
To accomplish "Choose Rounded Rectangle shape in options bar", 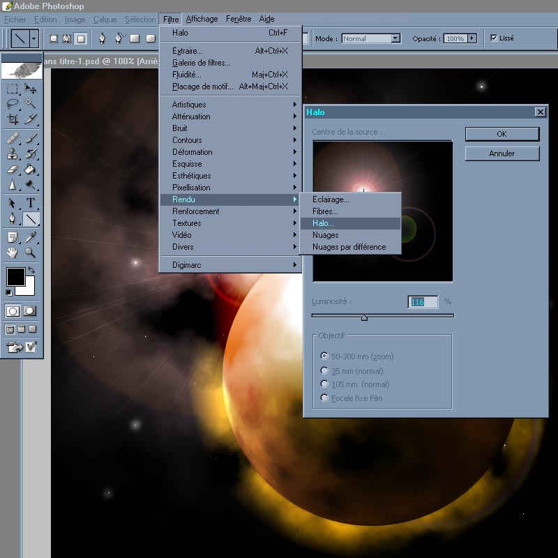I will 151,38.
